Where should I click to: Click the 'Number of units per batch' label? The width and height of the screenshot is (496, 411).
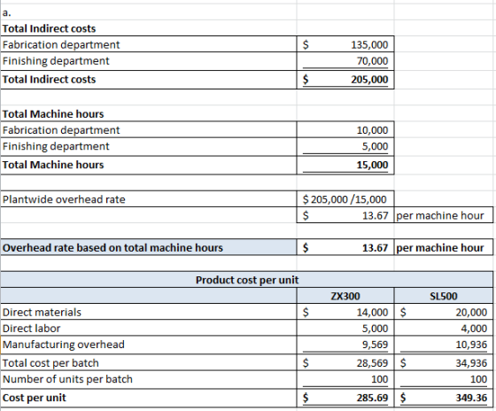pos(67,379)
